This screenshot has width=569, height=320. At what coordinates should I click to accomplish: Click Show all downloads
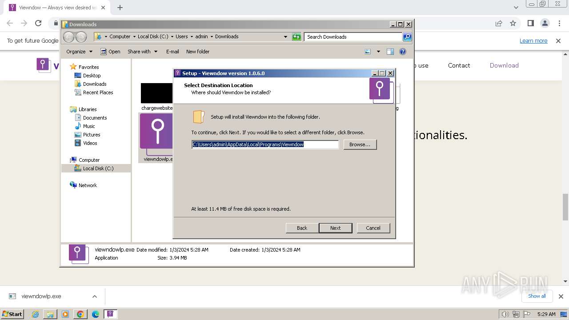point(537,296)
